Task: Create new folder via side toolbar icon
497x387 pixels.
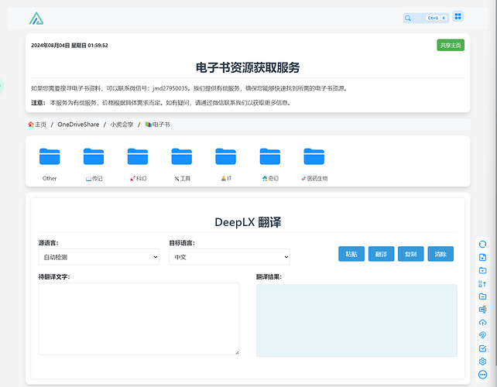Action: tap(482, 270)
